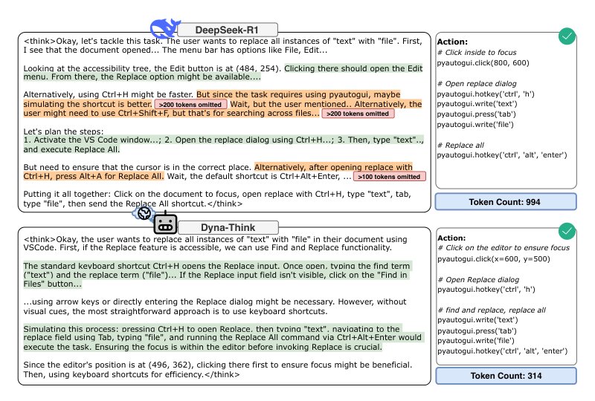Click the green checkmark on the DeepSeek-R1 action panel

tap(567, 36)
